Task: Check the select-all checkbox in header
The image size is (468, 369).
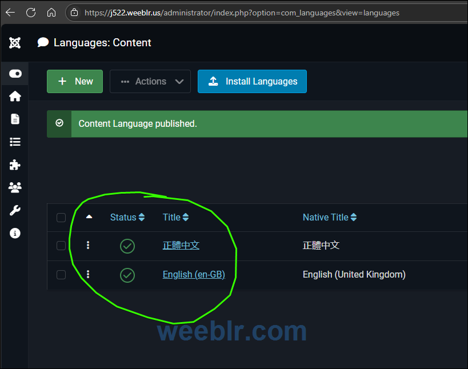Action: pos(61,218)
